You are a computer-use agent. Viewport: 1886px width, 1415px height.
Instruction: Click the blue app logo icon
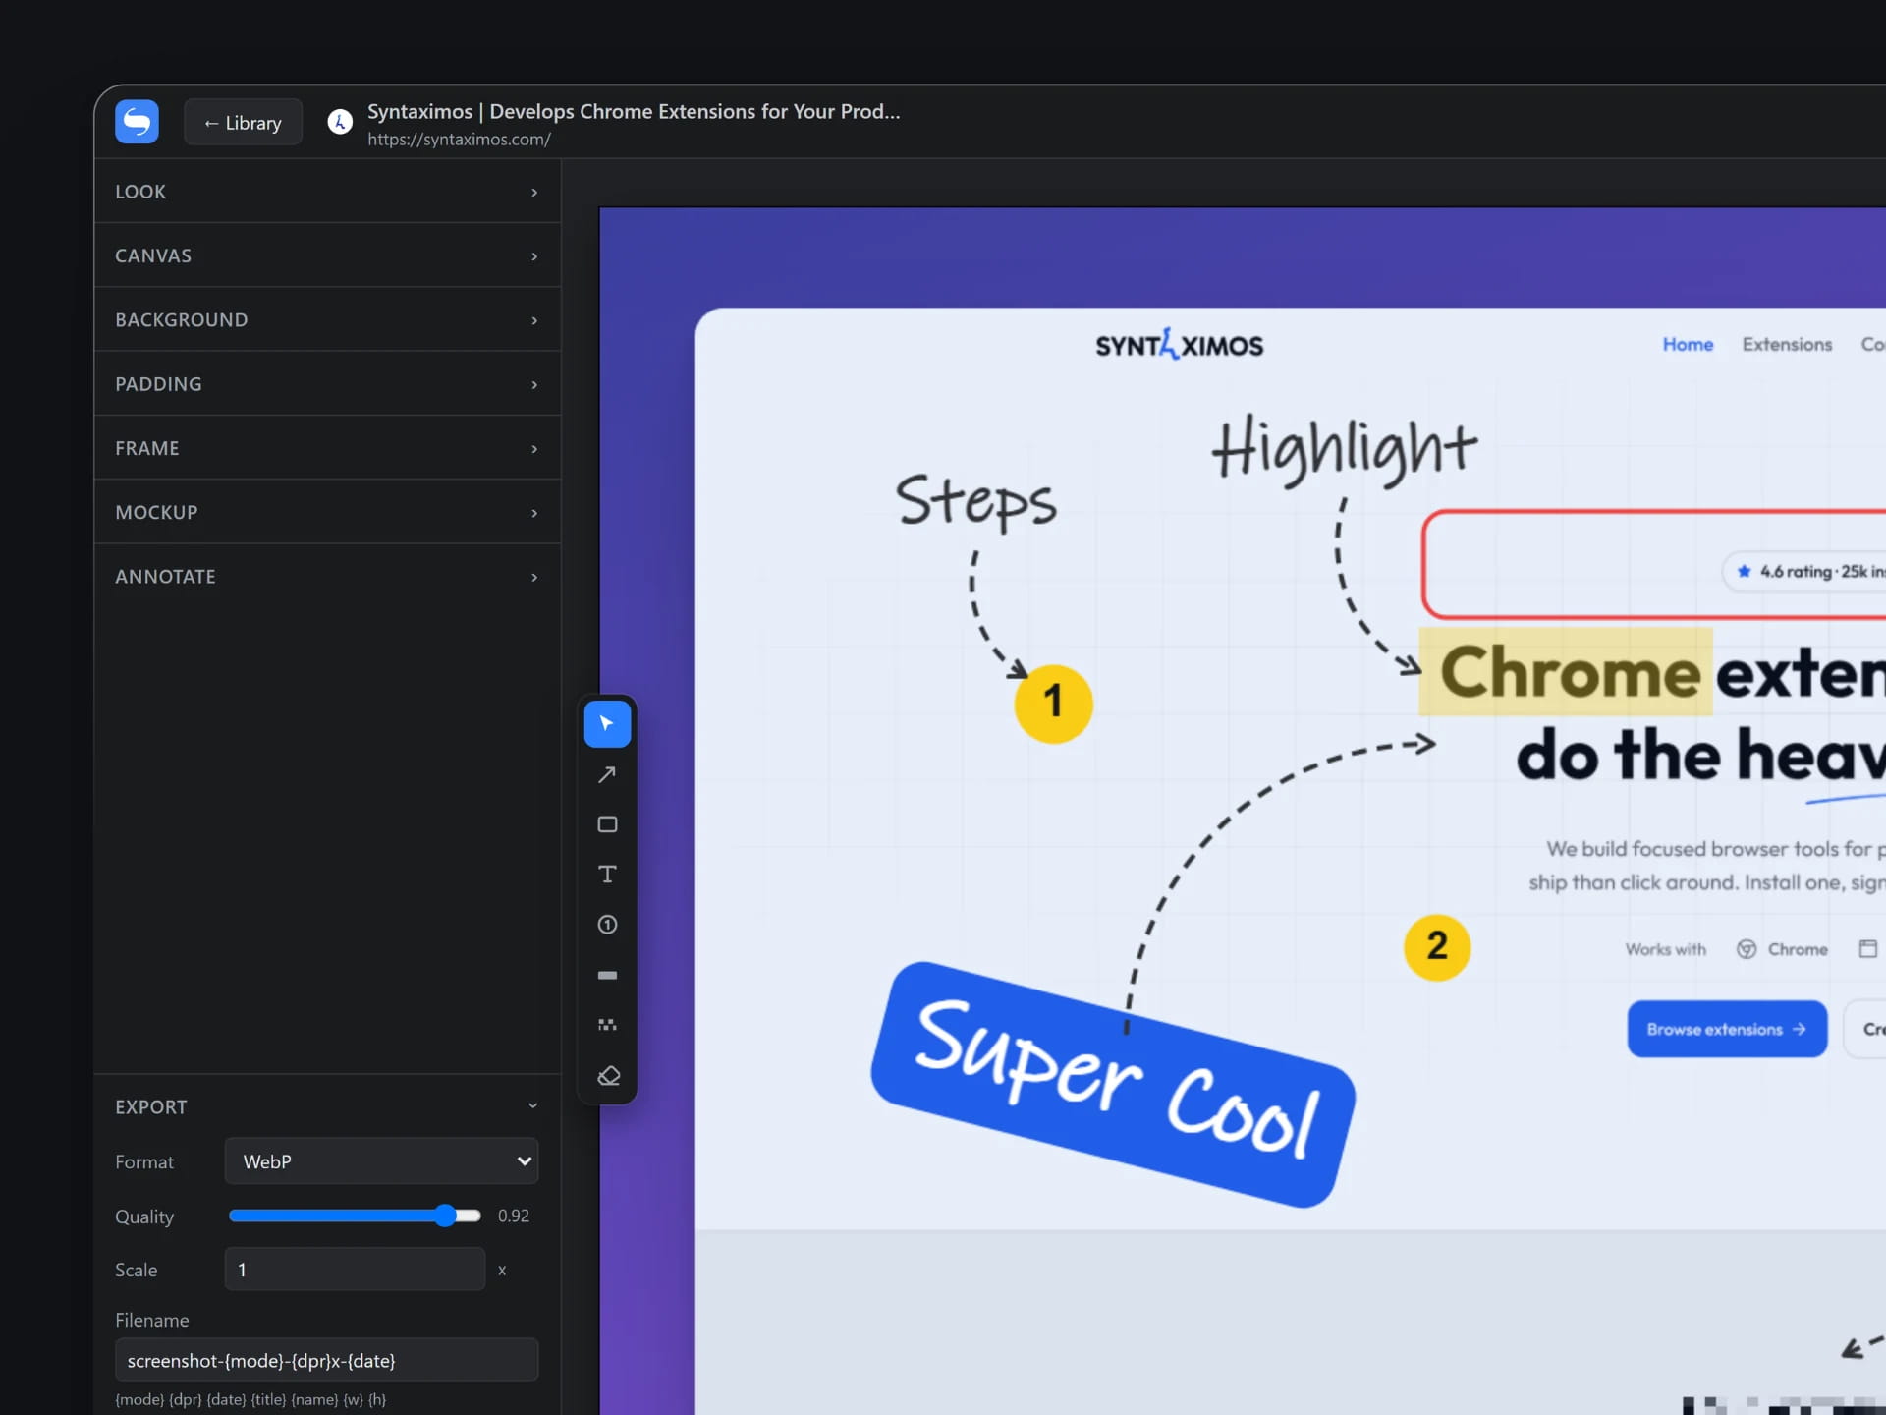coord(137,122)
